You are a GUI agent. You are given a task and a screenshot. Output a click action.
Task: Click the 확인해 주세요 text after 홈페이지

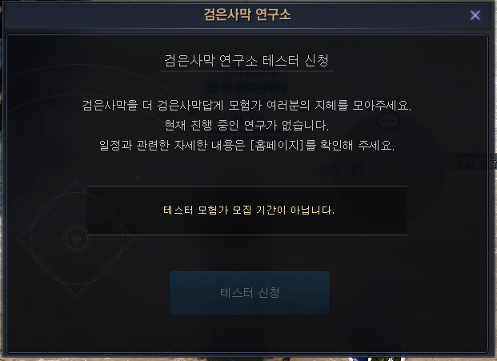click(357, 146)
